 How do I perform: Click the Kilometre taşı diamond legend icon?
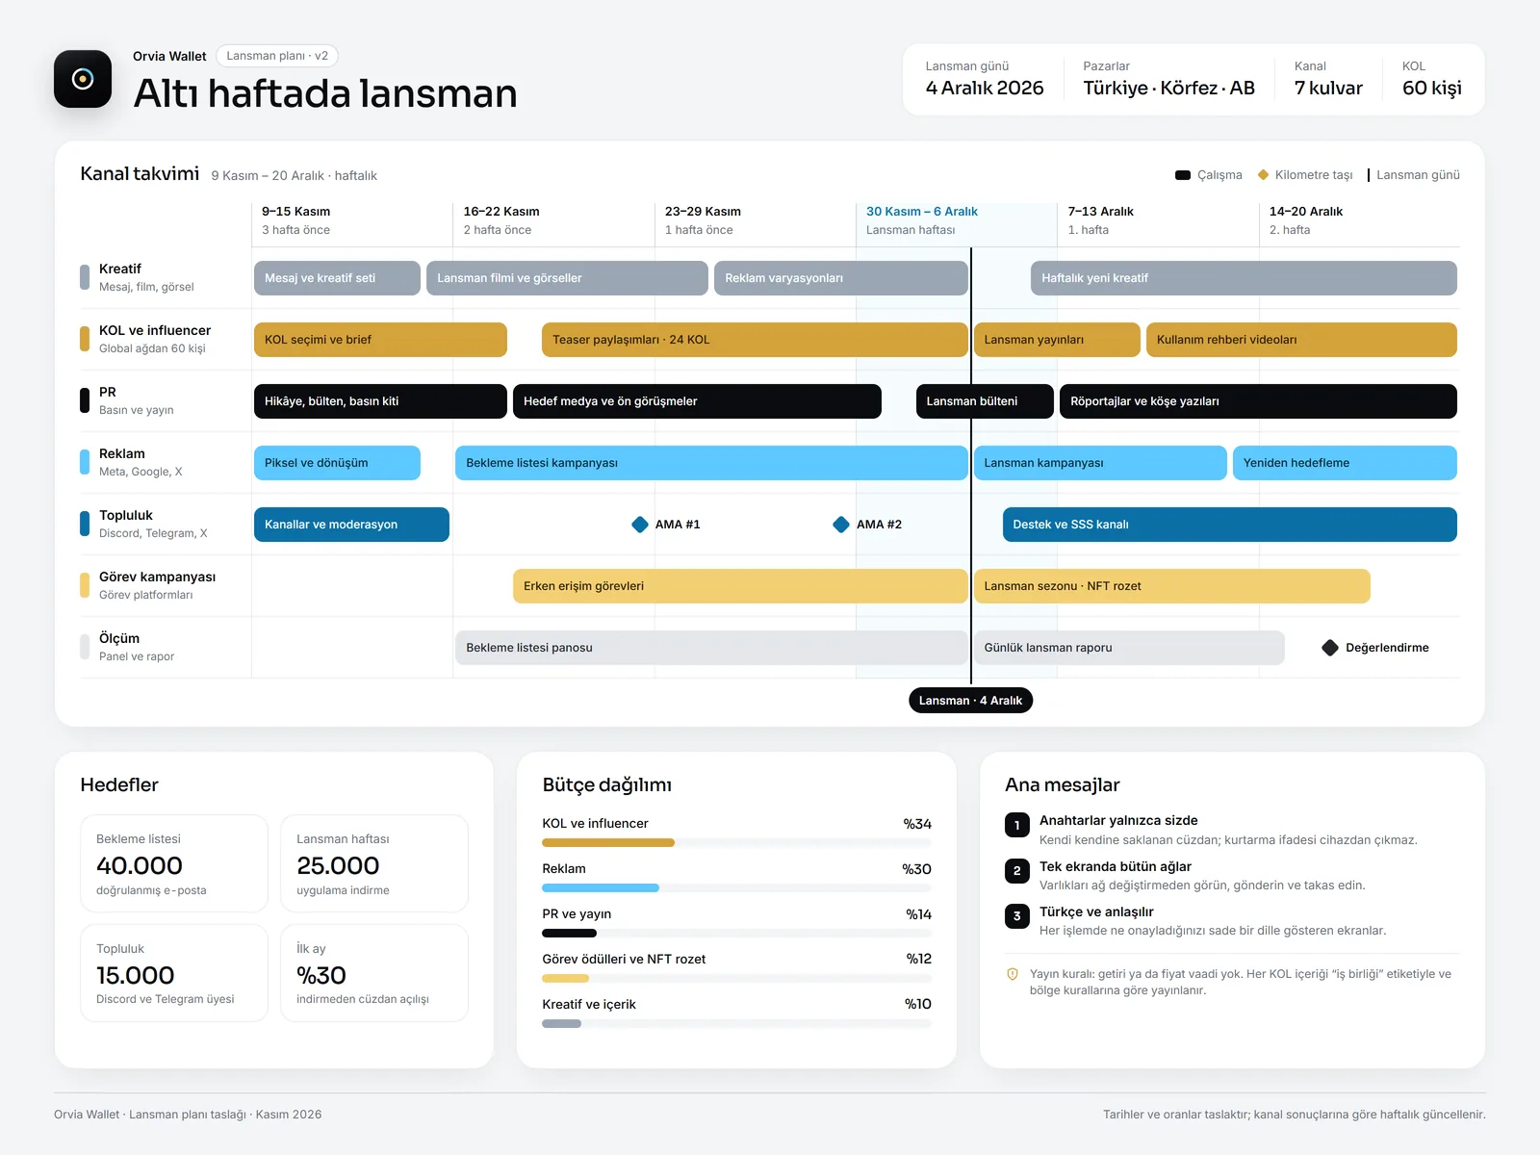[1263, 175]
